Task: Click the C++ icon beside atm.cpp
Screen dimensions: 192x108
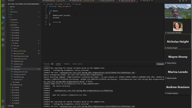Action: [x=12, y=46]
